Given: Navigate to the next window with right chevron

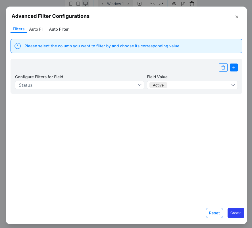Looking at the screenshot, I should pyautogui.click(x=128, y=4).
